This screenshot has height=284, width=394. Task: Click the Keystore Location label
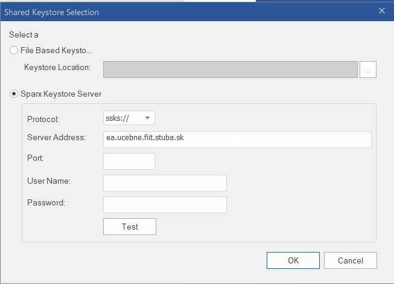point(57,68)
